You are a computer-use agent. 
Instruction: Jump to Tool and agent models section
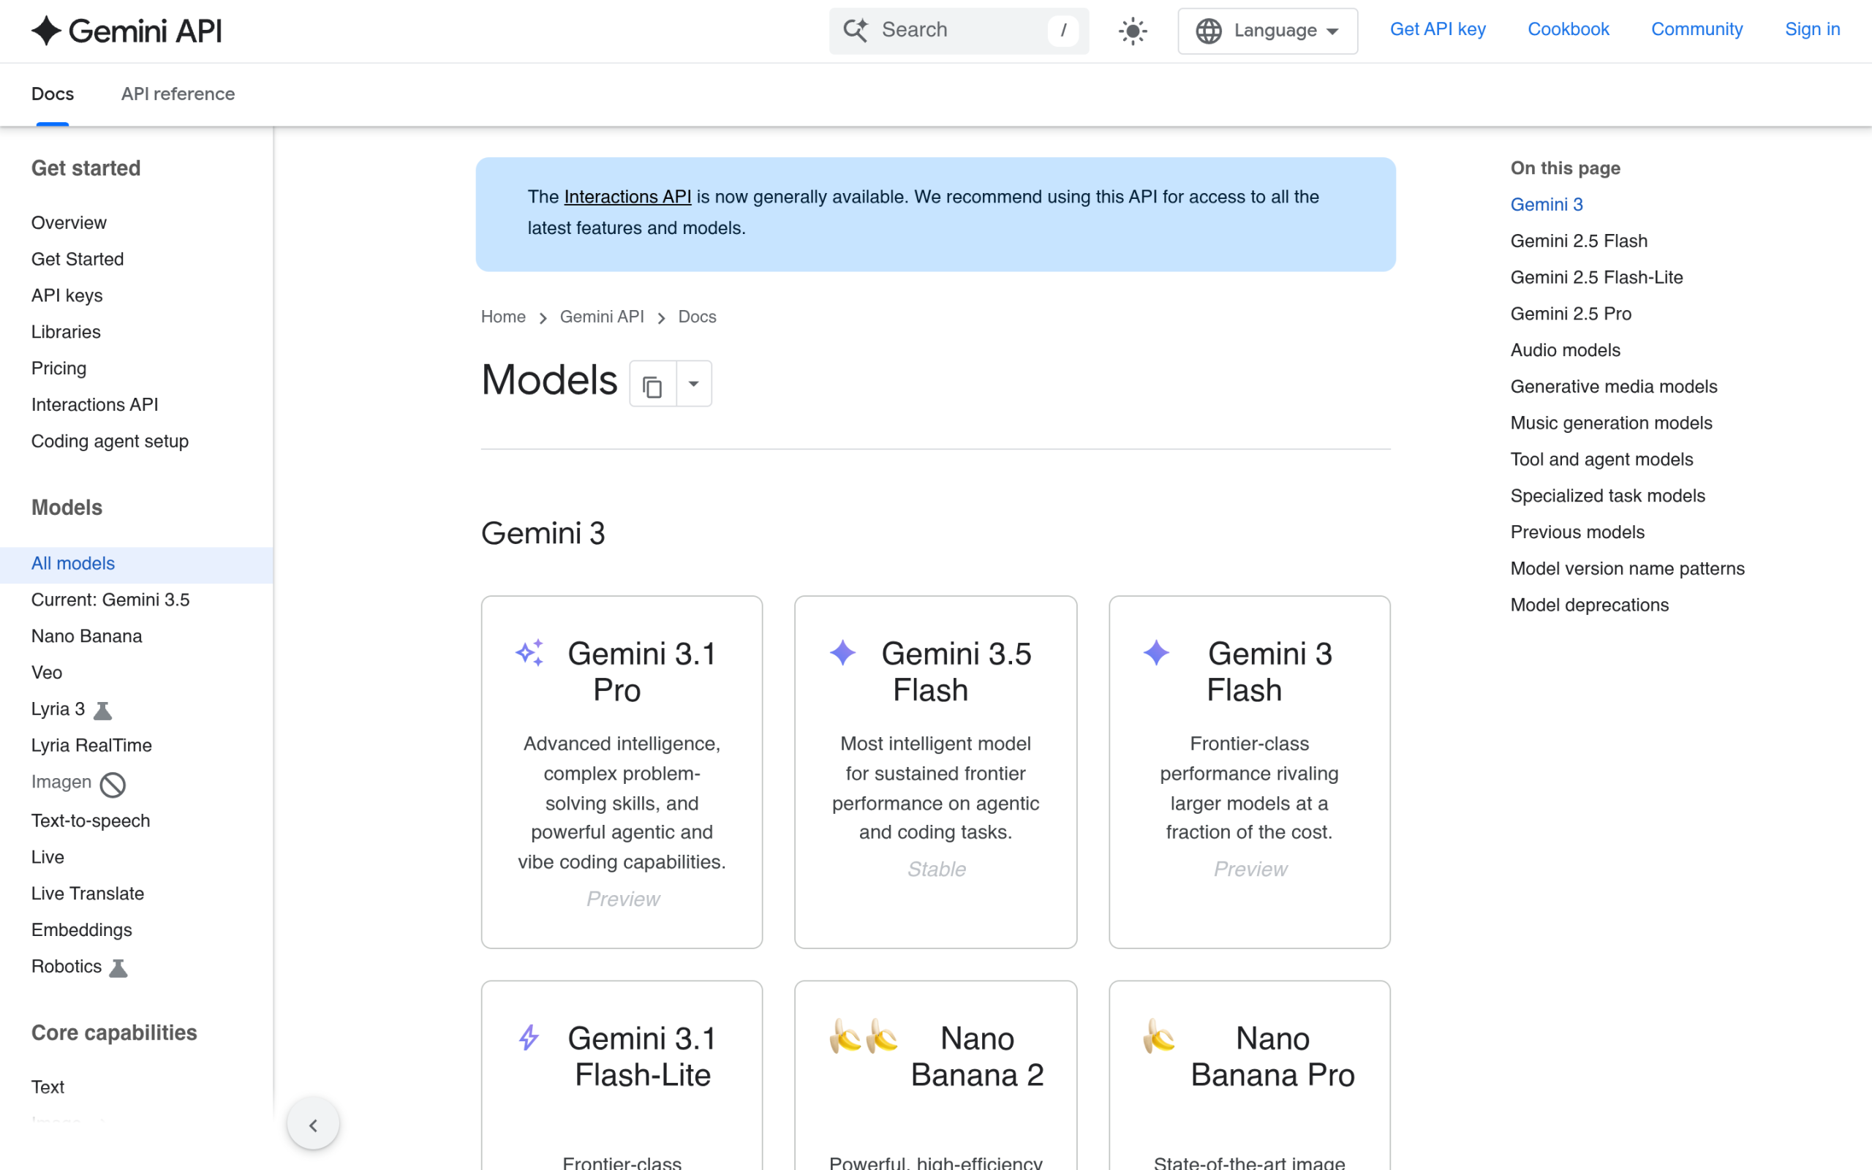pyautogui.click(x=1601, y=459)
